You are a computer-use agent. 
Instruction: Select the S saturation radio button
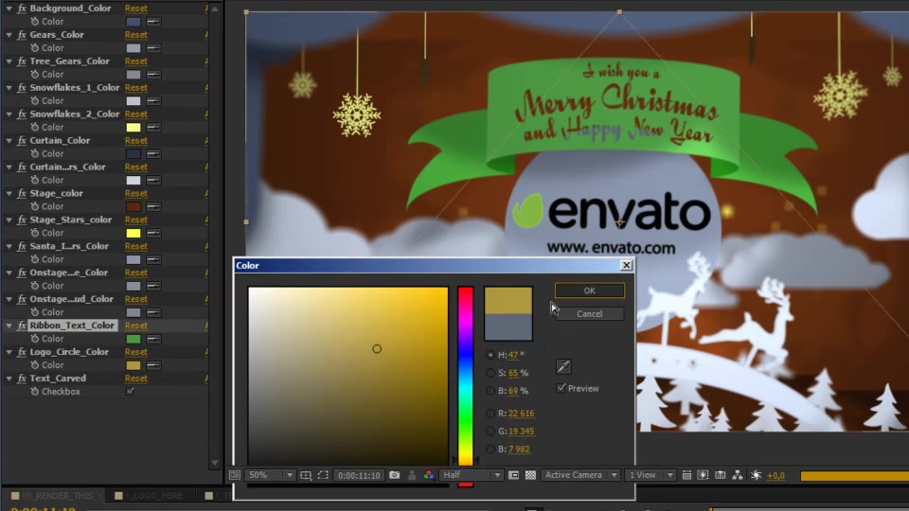click(490, 373)
